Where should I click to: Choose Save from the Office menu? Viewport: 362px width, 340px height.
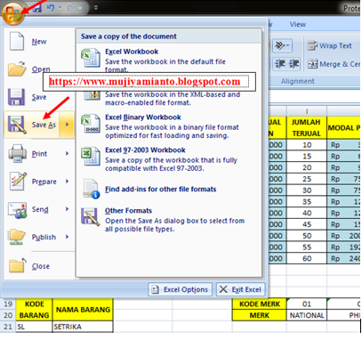39,97
